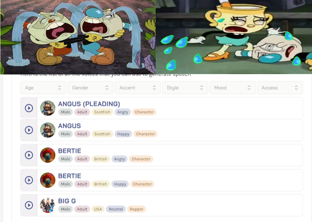Open the Style filter dropdown
Image resolution: width=312 pixels, height=222 pixels.
click(185, 88)
